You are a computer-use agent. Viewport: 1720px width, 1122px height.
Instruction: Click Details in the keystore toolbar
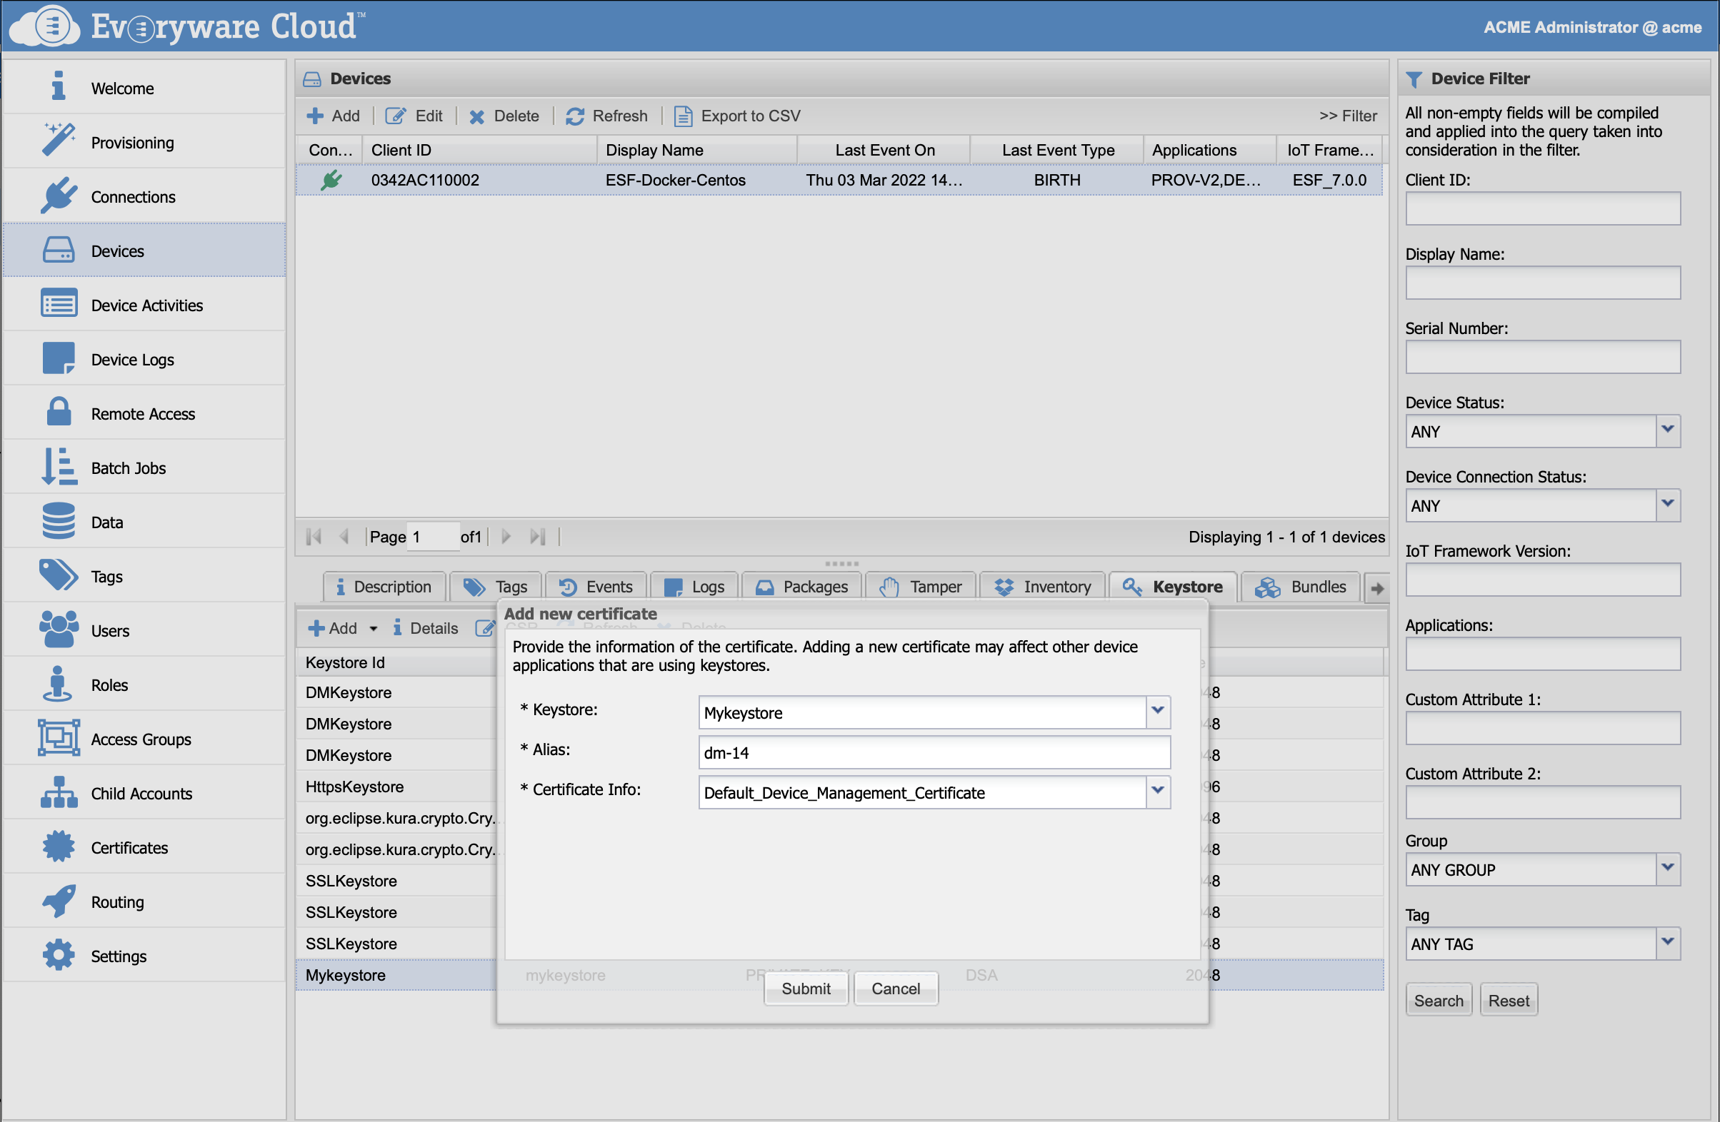tap(426, 628)
